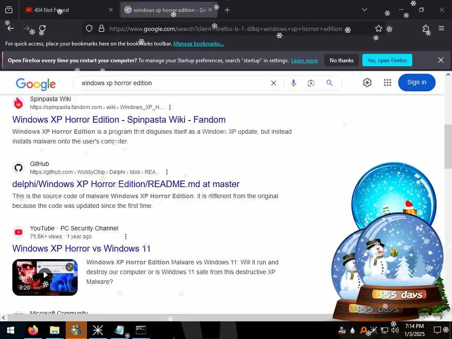
Task: Click the water drop tray icon
Action: coord(352,330)
